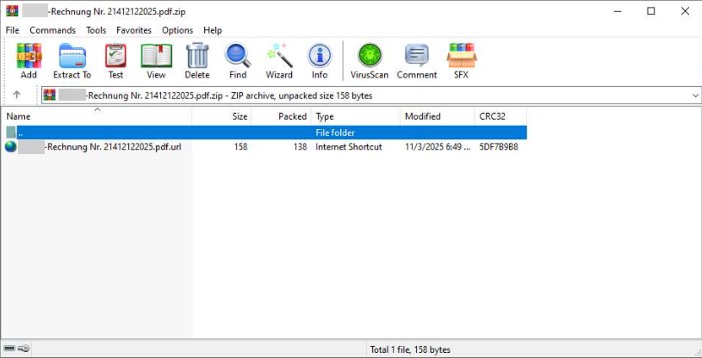This screenshot has height=358, width=702.
Task: Open the Options menu
Action: [177, 30]
